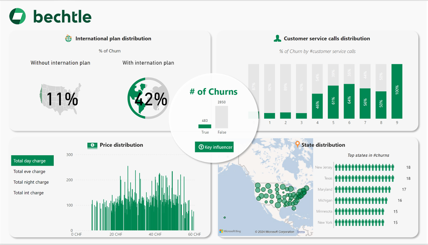Click the globe icon beside International plan distribution

pos(69,39)
